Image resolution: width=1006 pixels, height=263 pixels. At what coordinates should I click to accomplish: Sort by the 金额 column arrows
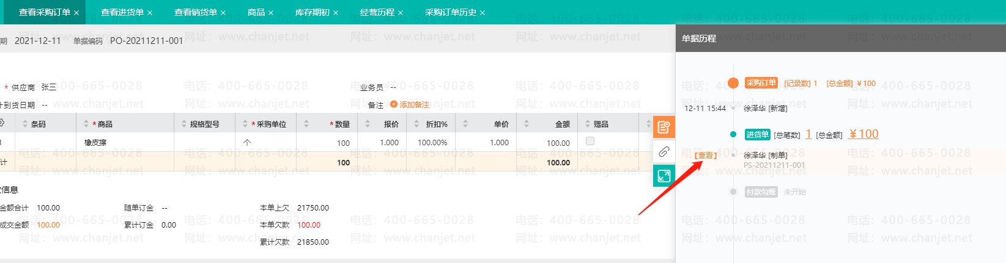coord(527,124)
